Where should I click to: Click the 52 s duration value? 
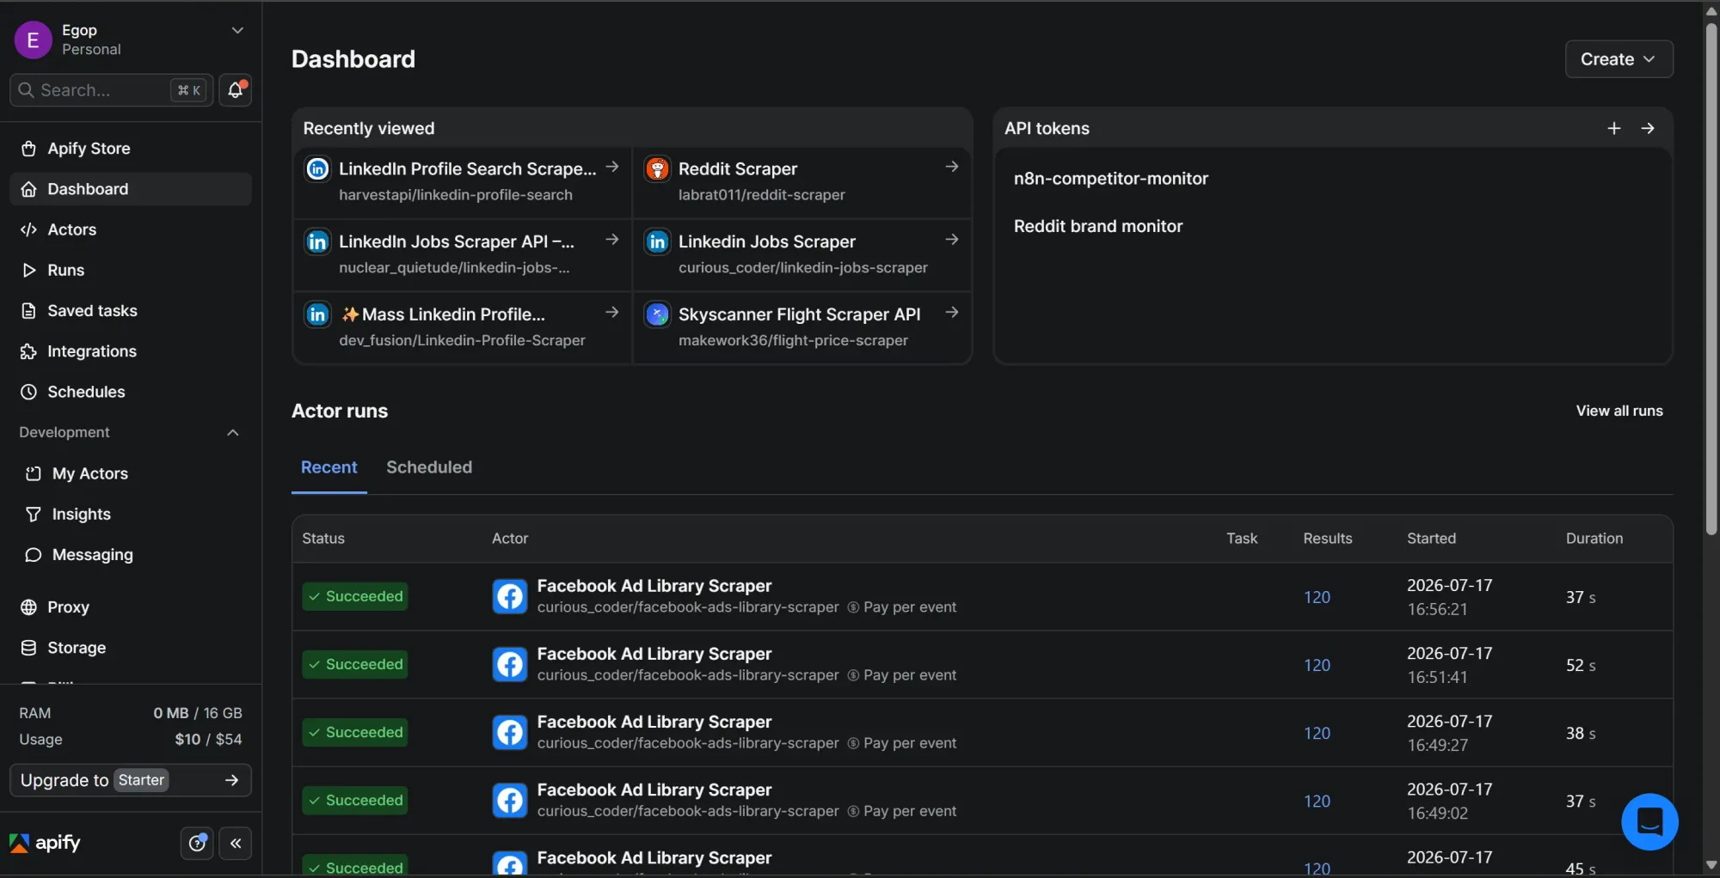1581,665
